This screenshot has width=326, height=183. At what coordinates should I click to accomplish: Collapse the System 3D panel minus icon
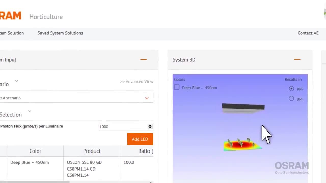(x=297, y=59)
